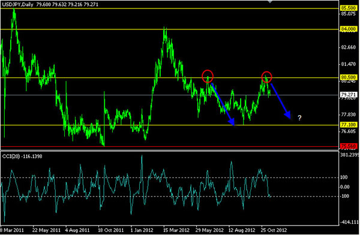The height and width of the screenshot is (235, 360).
Task: Click the red 75.560 price label
Action: (x=348, y=146)
